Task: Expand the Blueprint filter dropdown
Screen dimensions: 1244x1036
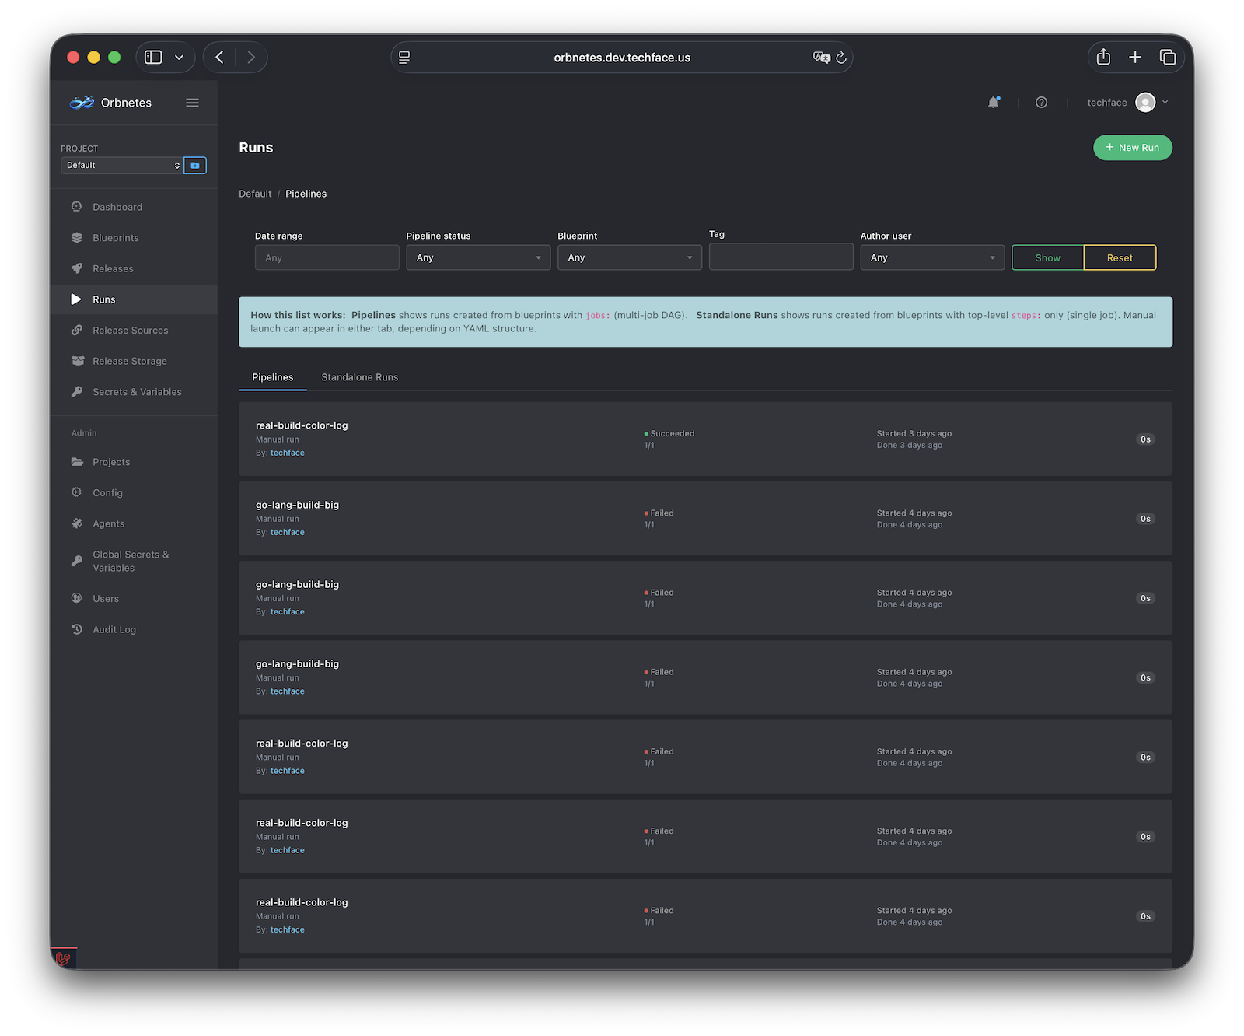Action: click(x=630, y=257)
